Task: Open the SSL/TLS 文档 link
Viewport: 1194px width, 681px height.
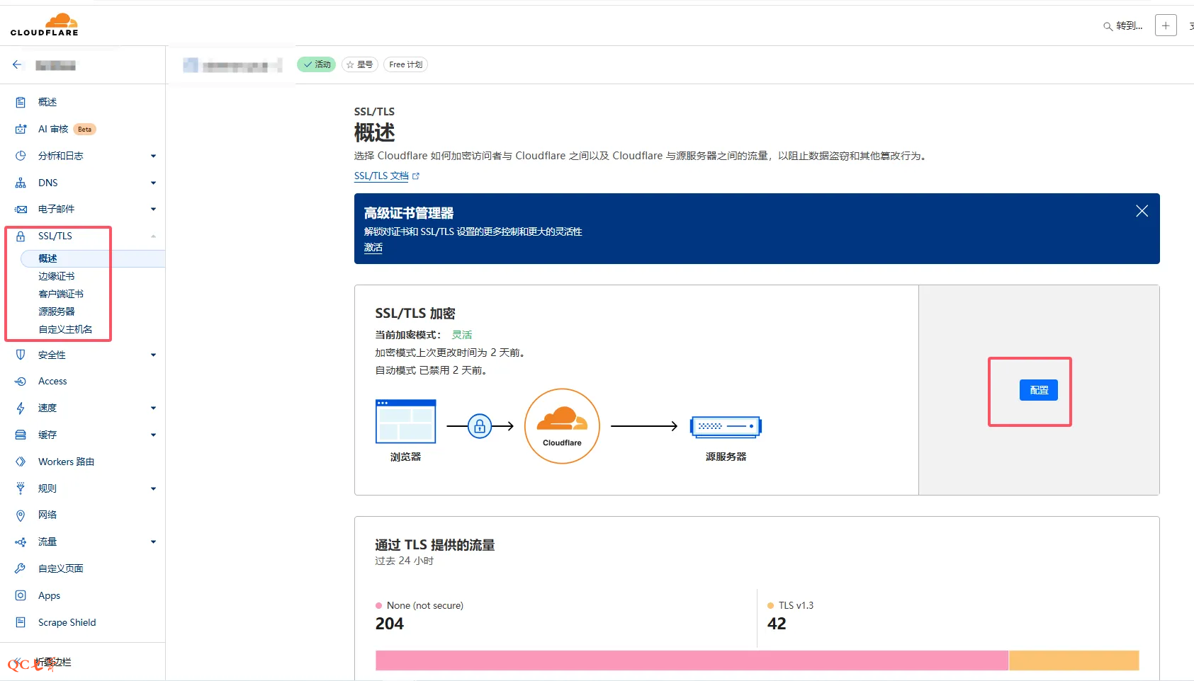Action: point(382,176)
